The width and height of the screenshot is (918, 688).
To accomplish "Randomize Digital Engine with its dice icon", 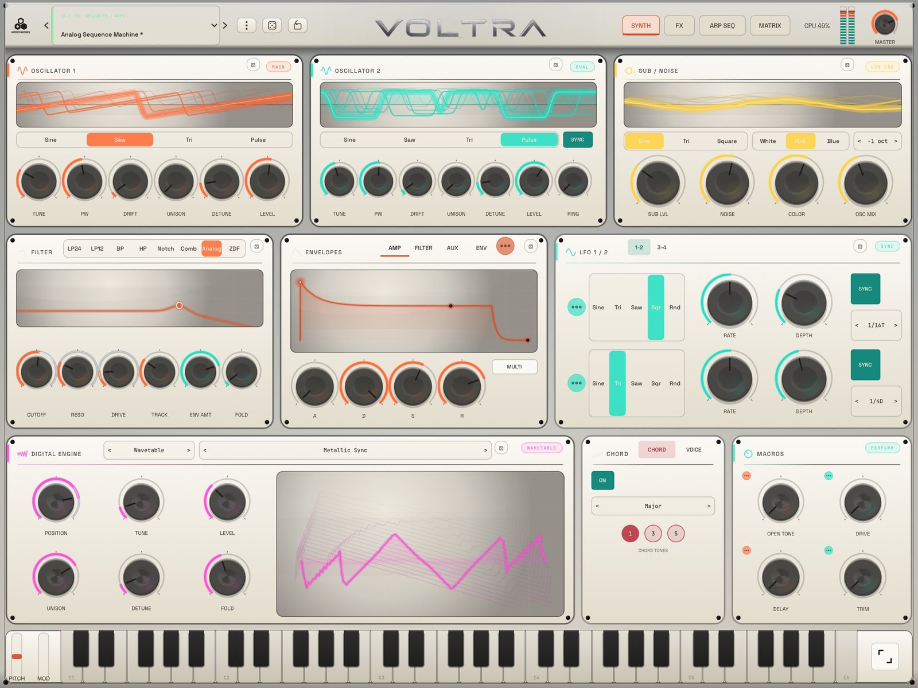I will point(501,448).
